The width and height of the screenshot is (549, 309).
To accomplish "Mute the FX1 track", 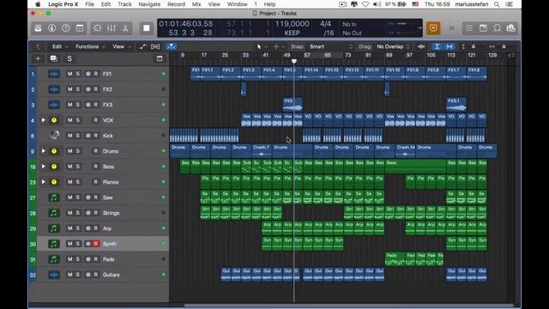I will 70,74.
